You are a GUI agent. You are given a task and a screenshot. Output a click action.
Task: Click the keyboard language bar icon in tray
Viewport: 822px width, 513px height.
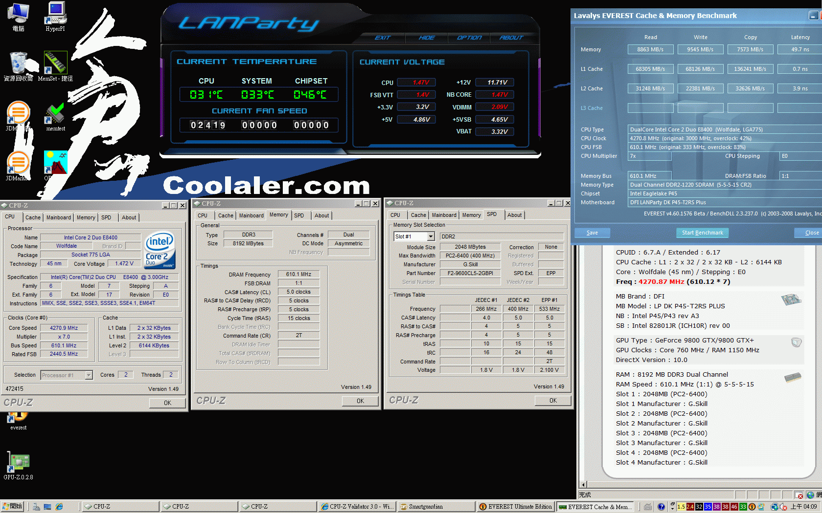tap(648, 507)
